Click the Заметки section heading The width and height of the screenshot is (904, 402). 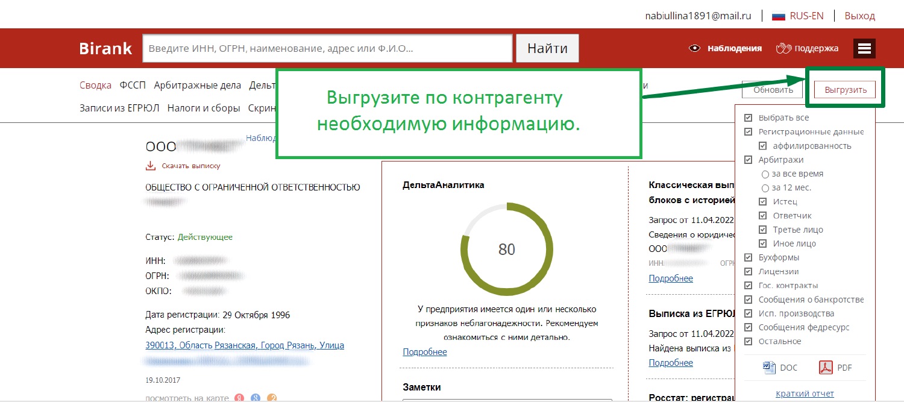(422, 387)
